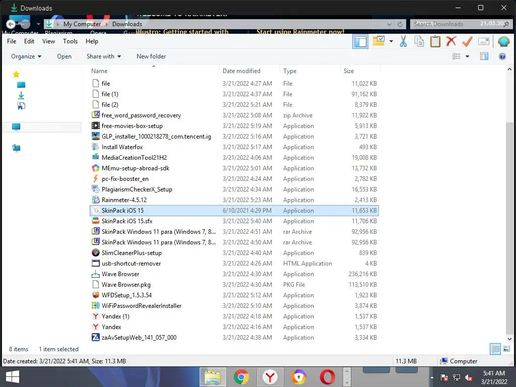Screen dimensions: 516x387
Task: Click the globe icon in the toolbar
Action: pos(503,41)
